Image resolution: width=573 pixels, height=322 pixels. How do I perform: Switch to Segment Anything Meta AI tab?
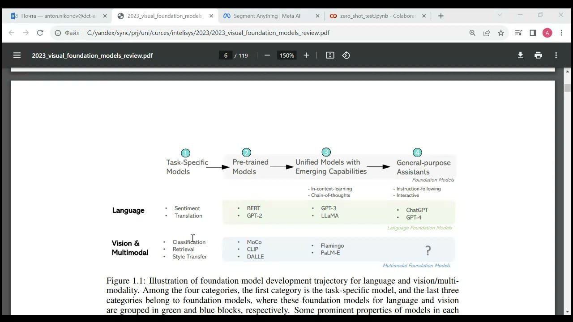click(271, 16)
